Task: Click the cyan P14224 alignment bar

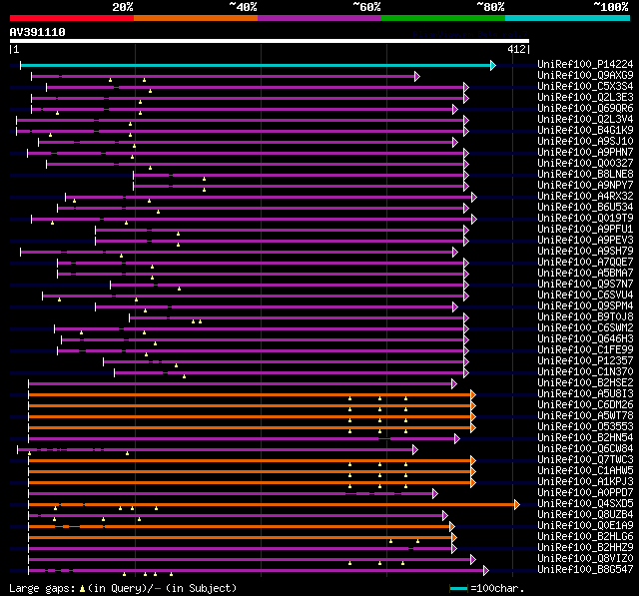Action: pos(256,65)
